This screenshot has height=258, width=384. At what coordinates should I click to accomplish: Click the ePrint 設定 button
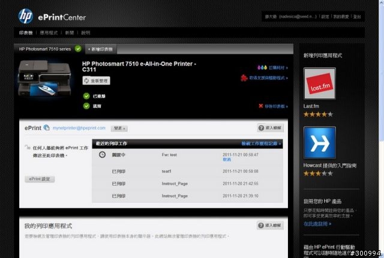[x=40, y=179]
